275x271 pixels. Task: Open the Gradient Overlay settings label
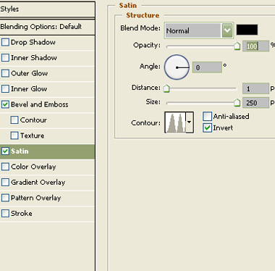click(x=38, y=182)
